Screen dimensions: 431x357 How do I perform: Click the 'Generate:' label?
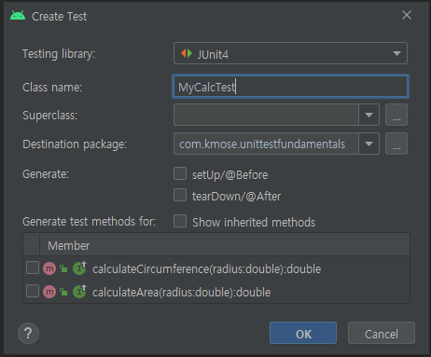[46, 174]
